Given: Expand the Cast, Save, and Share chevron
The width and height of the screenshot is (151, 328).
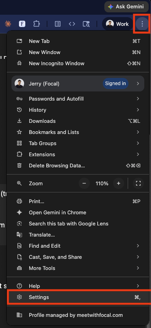Looking at the screenshot, I should (x=138, y=257).
